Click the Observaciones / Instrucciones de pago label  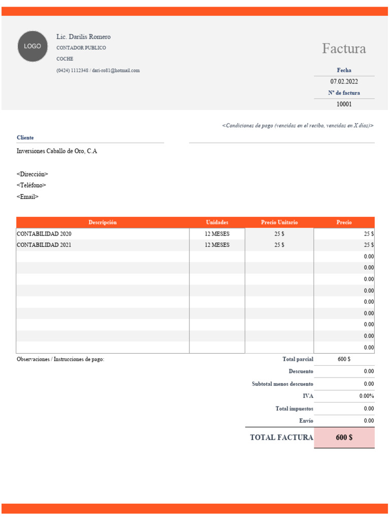click(60, 359)
